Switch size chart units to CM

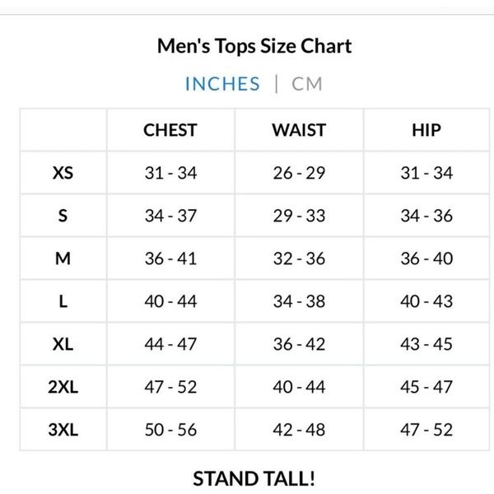coord(307,84)
